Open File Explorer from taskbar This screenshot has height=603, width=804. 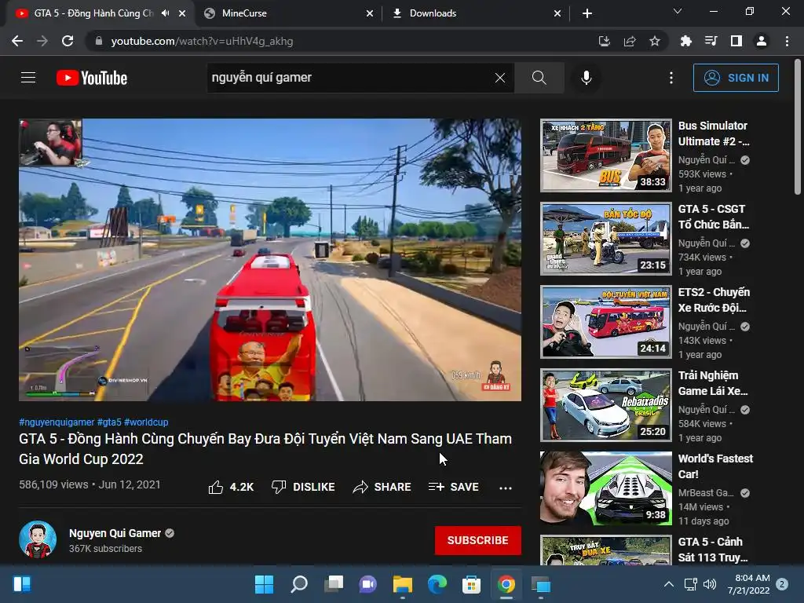[x=403, y=584]
